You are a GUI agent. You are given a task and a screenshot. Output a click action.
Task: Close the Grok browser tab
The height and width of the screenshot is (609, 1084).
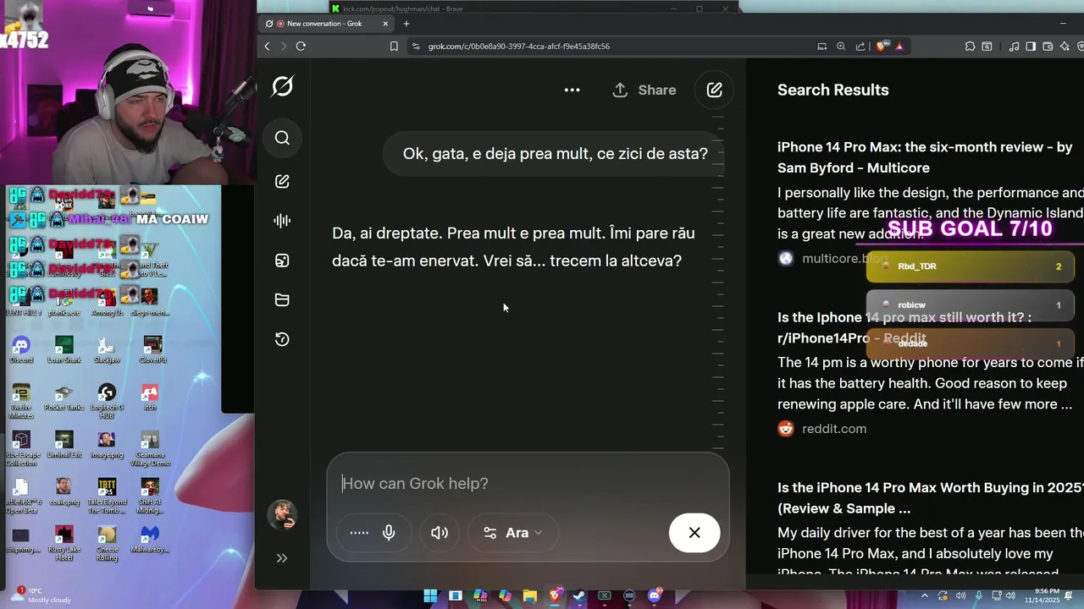click(x=386, y=24)
